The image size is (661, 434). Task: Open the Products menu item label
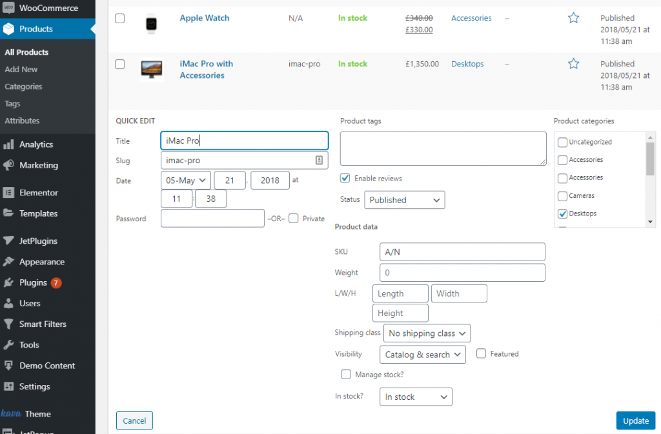36,28
